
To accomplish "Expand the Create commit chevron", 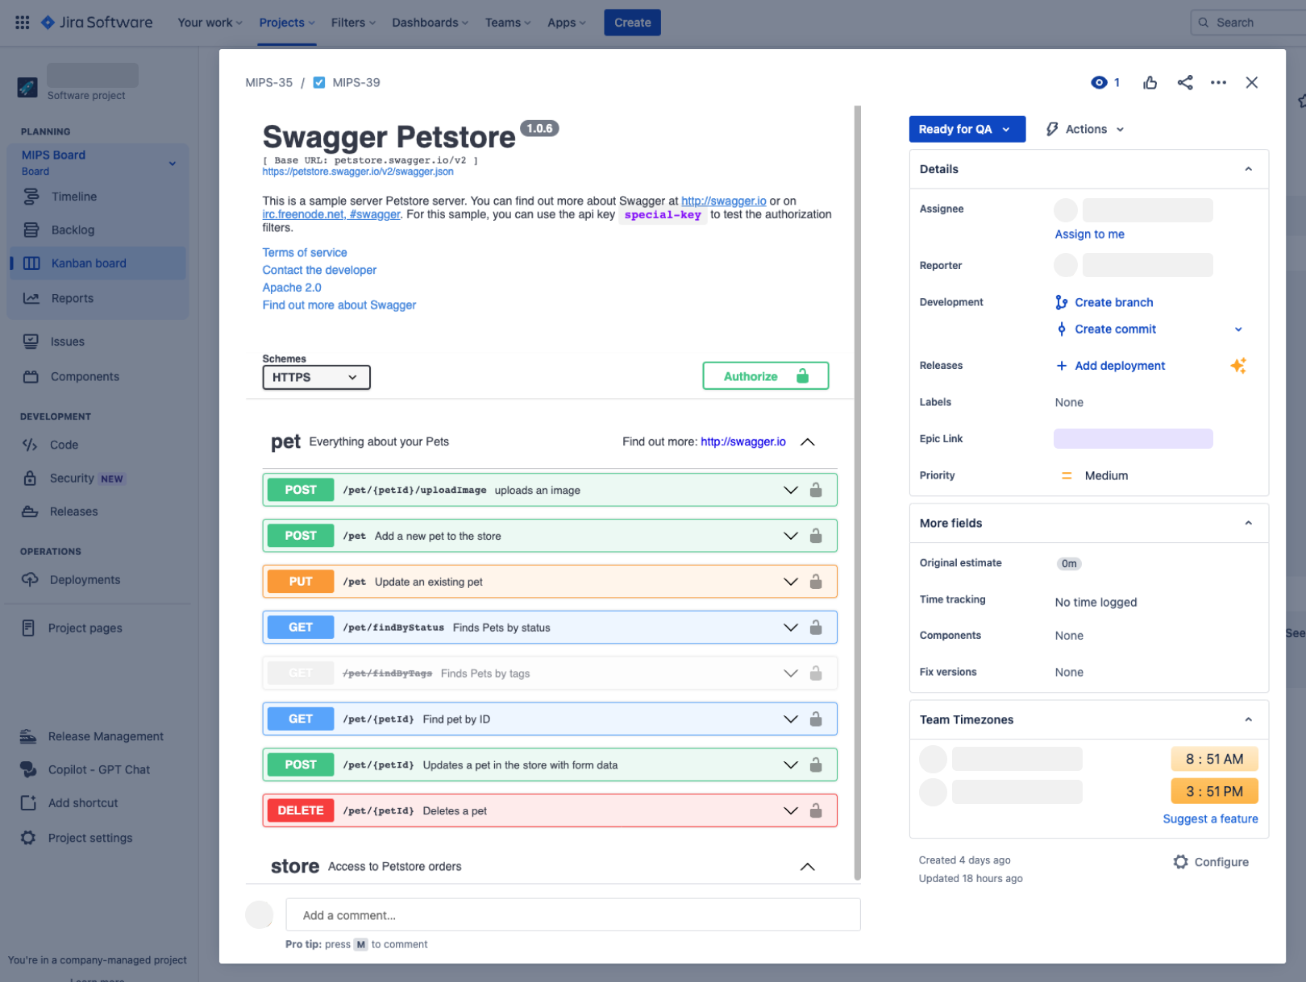I will pos(1238,329).
